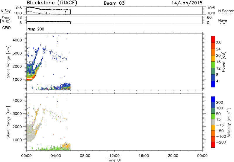Select the '24' label on Power colorbar
The height and width of the screenshot is (162, 234).
[218, 49]
